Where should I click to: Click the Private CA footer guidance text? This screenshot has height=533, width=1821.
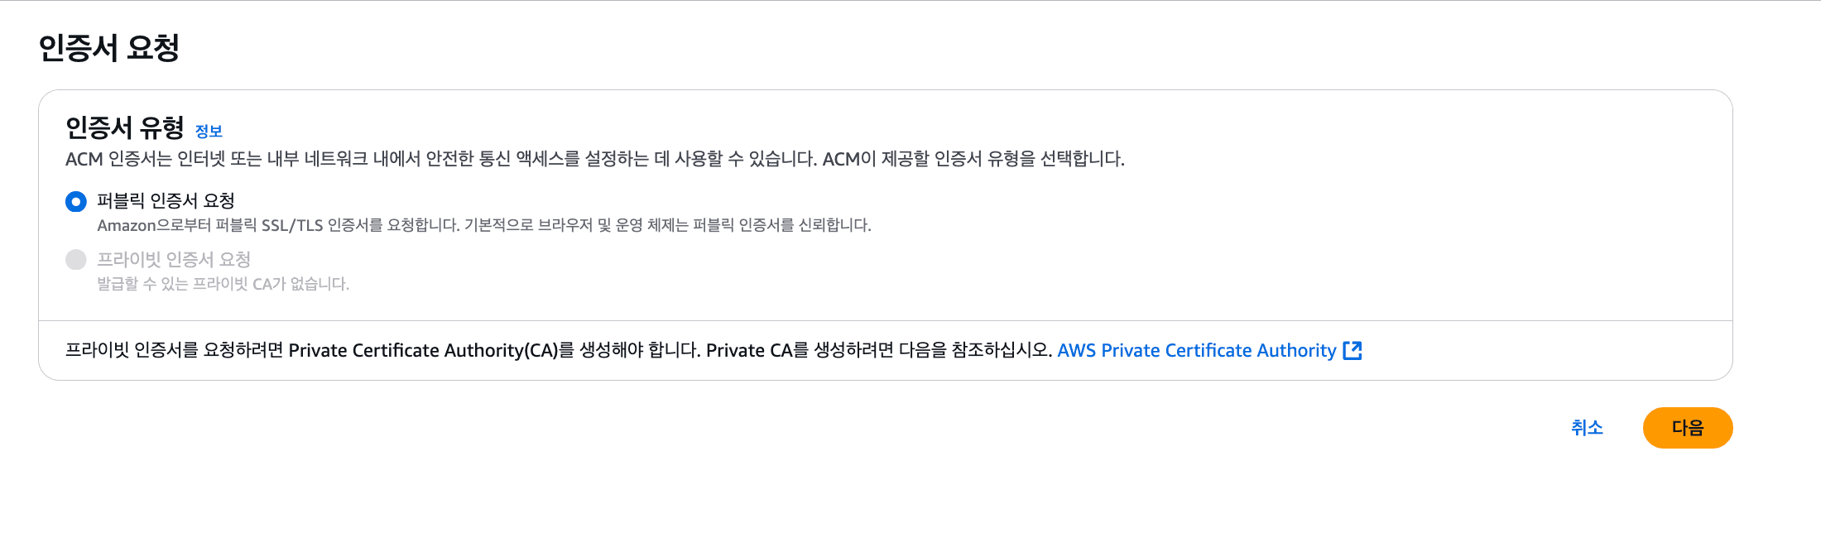pos(555,350)
